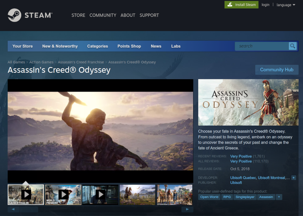Select the crowd of people screenshot thumbnail
The height and width of the screenshot is (216, 303).
175,195
